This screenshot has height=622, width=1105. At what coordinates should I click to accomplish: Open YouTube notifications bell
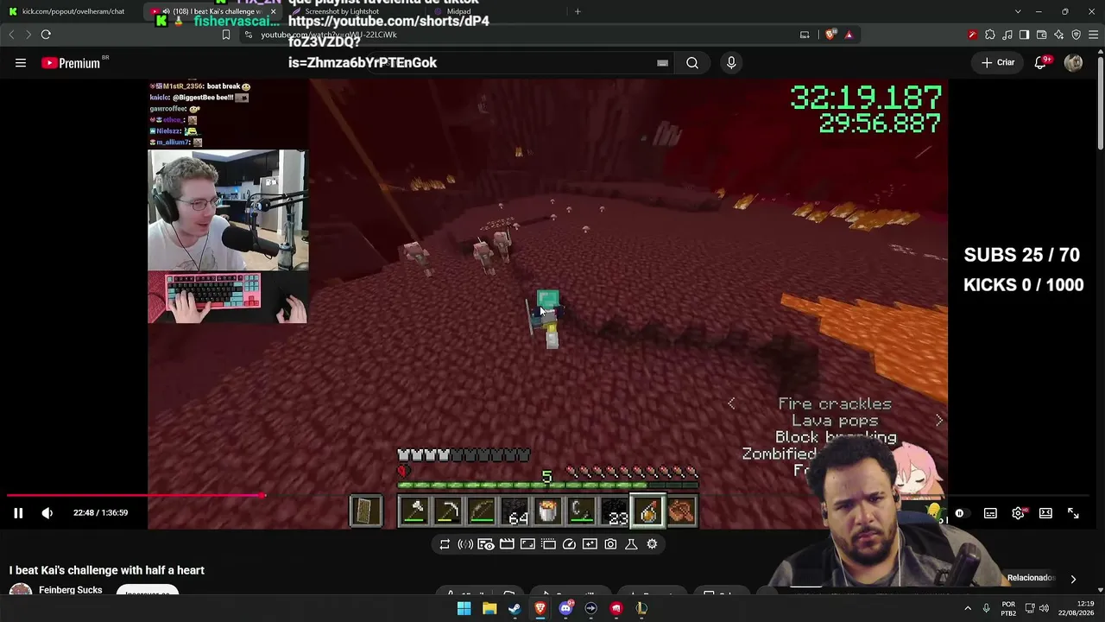point(1041,62)
